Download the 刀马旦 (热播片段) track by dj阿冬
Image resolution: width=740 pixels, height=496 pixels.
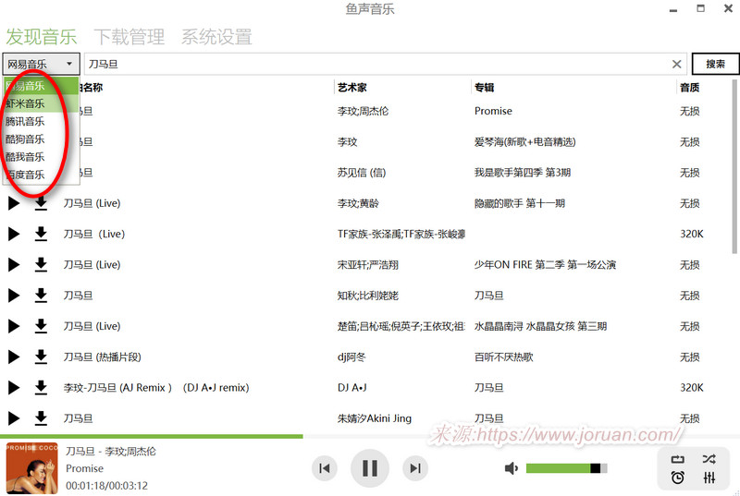click(x=41, y=357)
